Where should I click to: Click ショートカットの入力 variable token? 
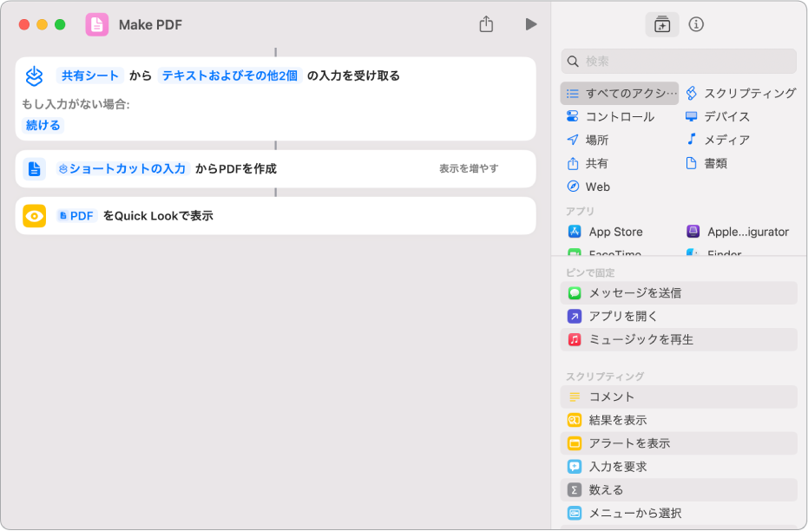point(122,168)
